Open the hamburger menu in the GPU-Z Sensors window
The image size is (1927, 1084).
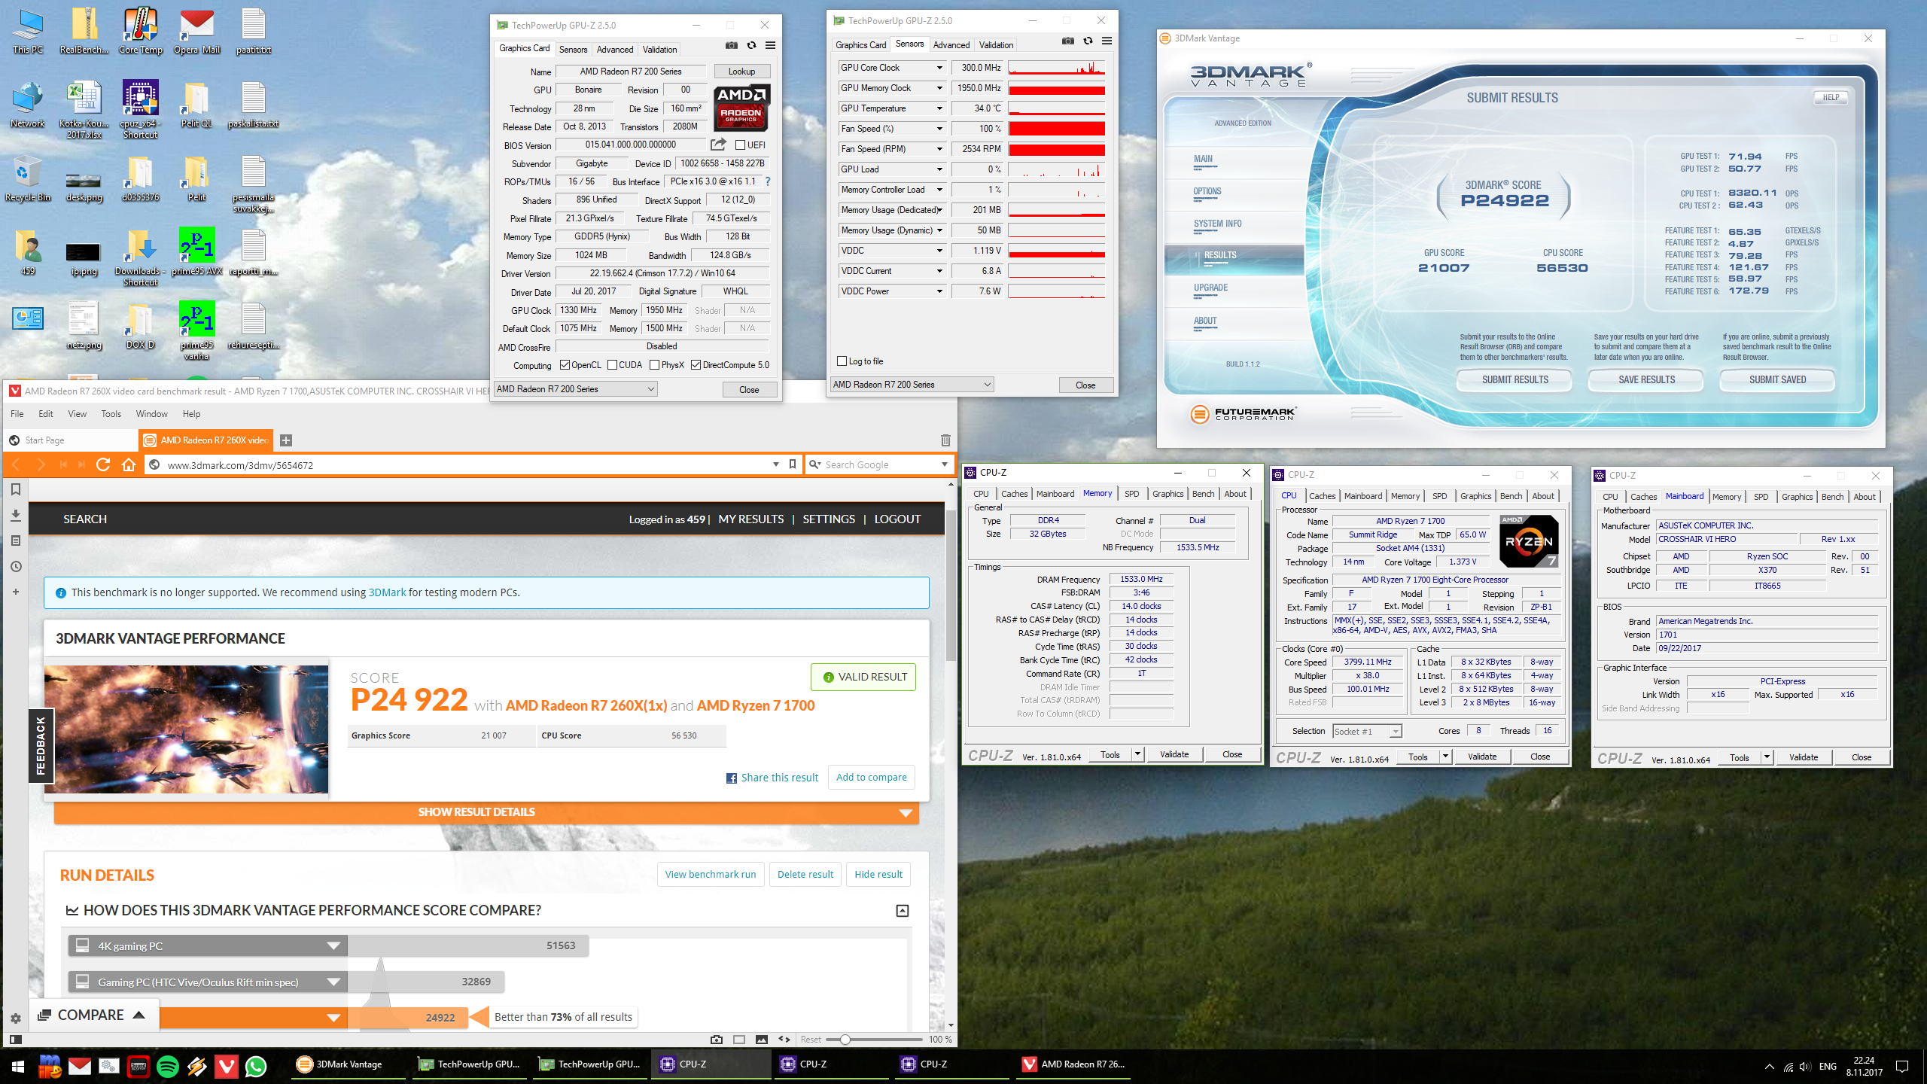click(x=1107, y=41)
